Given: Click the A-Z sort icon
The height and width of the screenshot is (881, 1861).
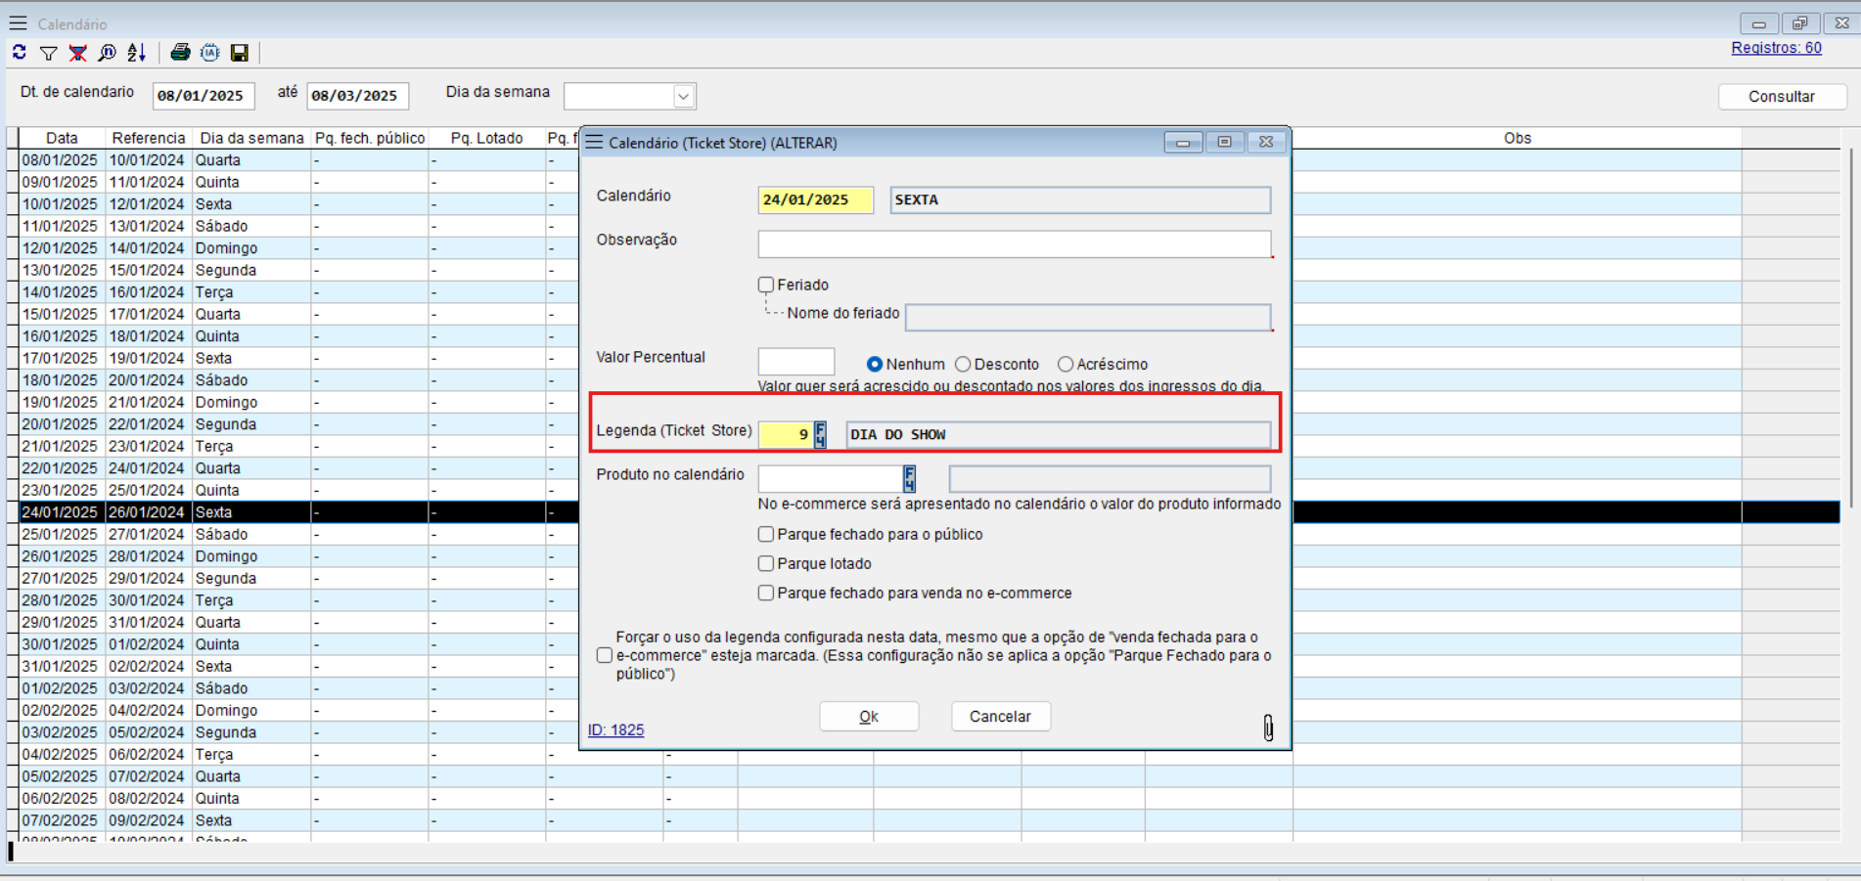Looking at the screenshot, I should [x=136, y=53].
